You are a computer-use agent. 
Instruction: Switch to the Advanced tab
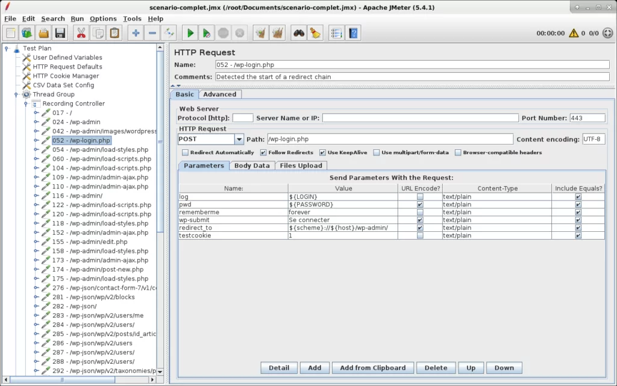[x=219, y=95]
